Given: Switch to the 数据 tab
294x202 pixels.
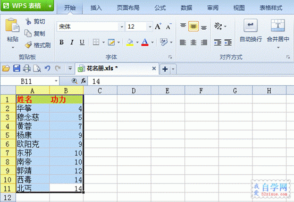Looking at the screenshot, I should (x=187, y=8).
